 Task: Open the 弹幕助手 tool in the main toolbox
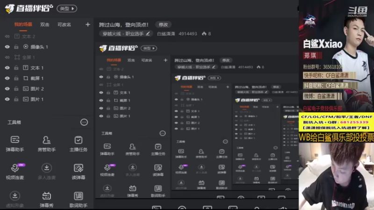coord(15,144)
